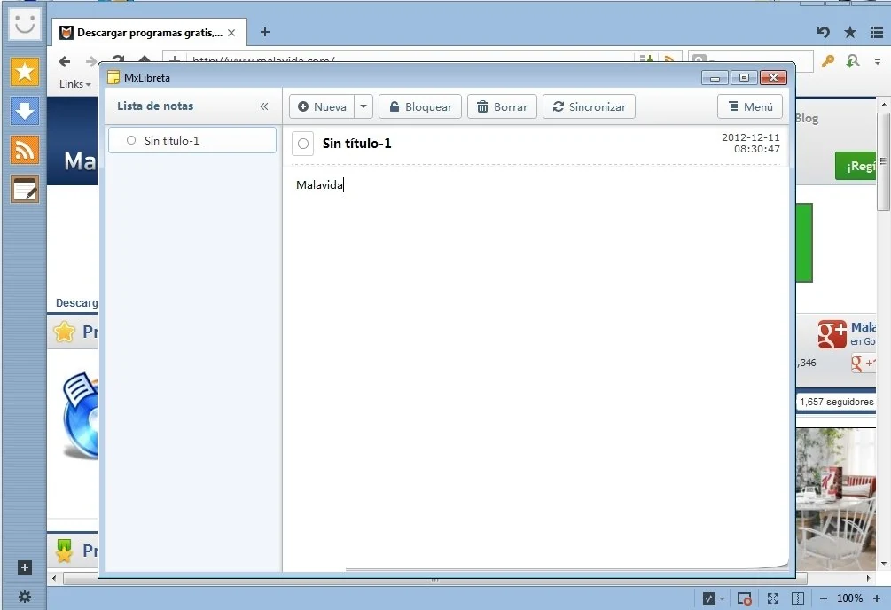Click the green ¡Regi button on the page

click(x=856, y=166)
